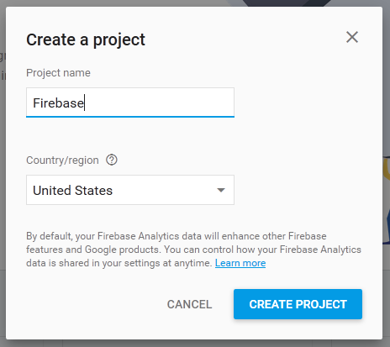Expand the country list using the arrow
Image resolution: width=390 pixels, height=347 pixels.
(x=221, y=190)
